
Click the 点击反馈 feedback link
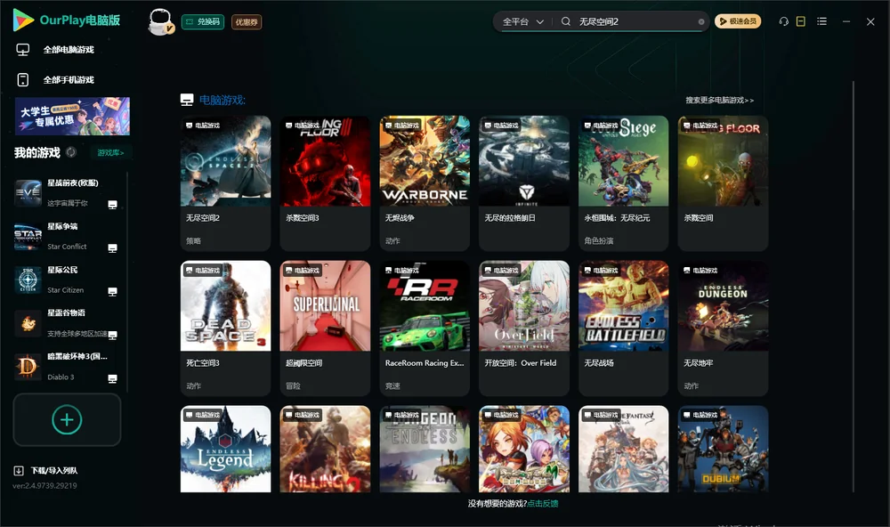pyautogui.click(x=543, y=503)
